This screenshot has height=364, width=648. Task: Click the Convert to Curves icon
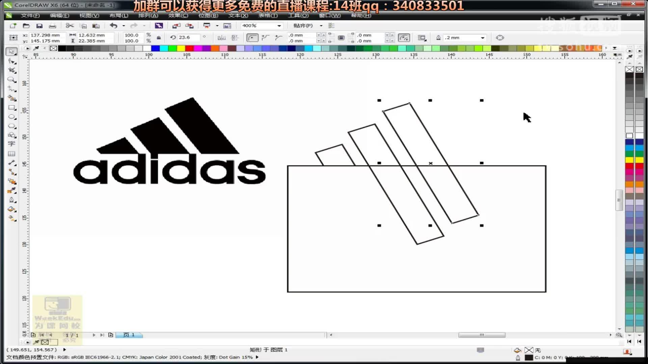tap(500, 38)
